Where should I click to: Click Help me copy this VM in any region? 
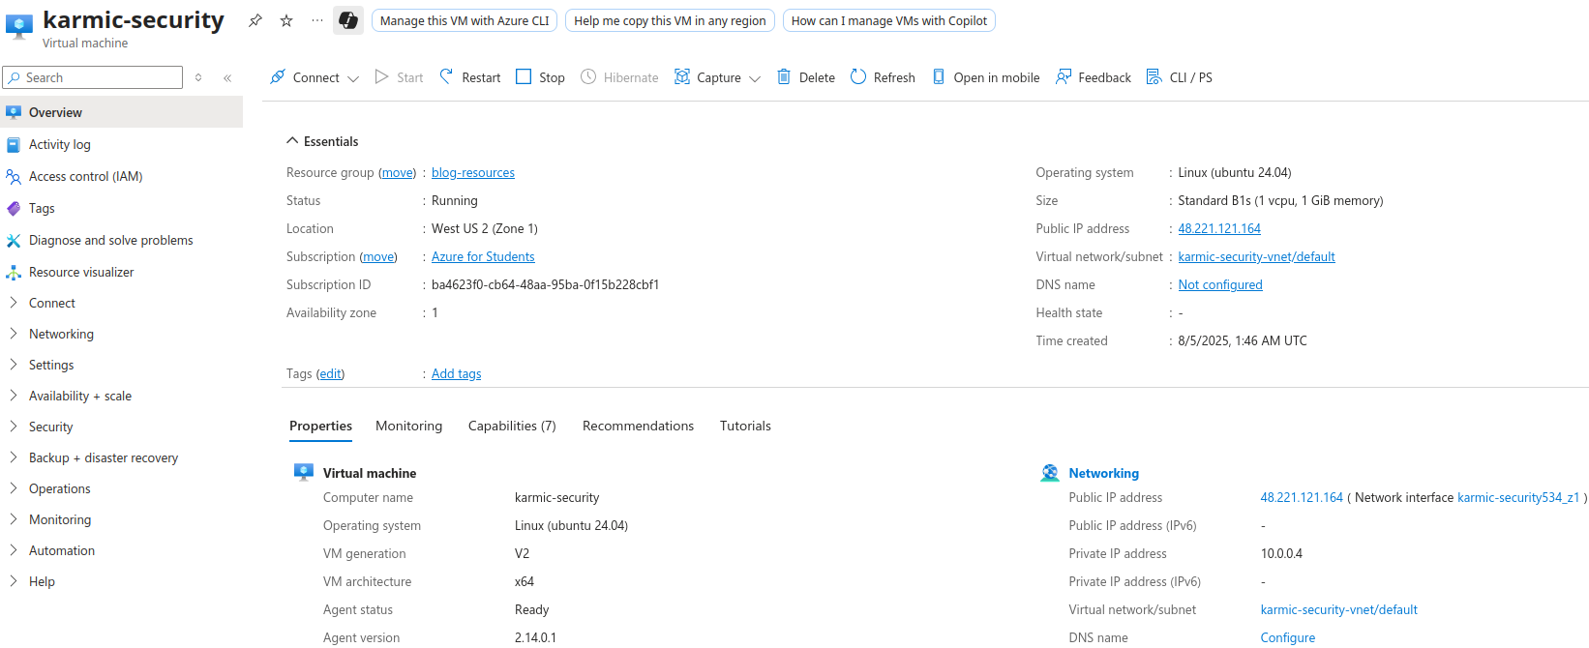point(670,20)
